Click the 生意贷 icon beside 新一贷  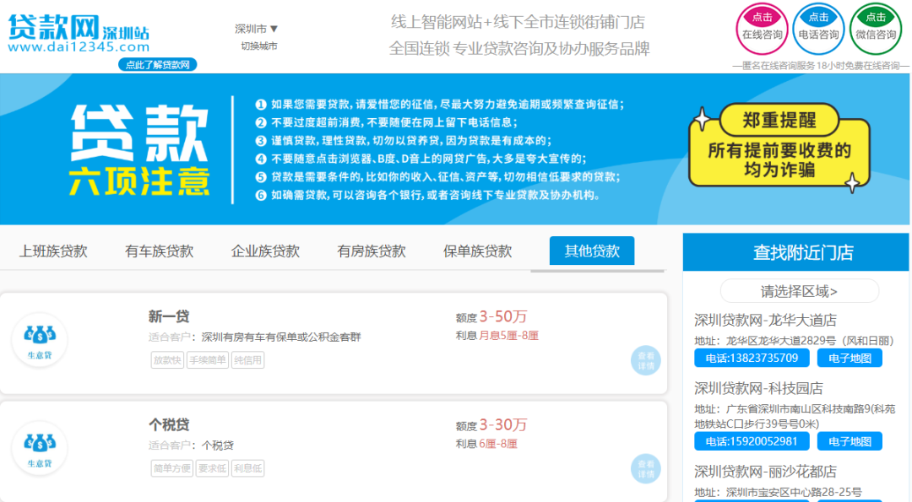[39, 341]
